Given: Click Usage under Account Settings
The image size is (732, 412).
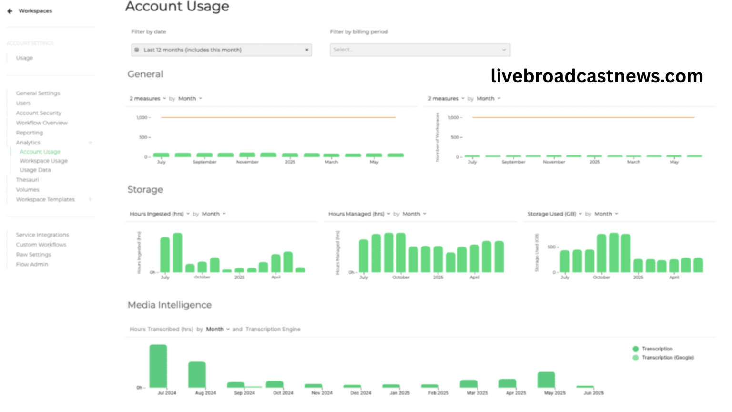Looking at the screenshot, I should pyautogui.click(x=24, y=58).
